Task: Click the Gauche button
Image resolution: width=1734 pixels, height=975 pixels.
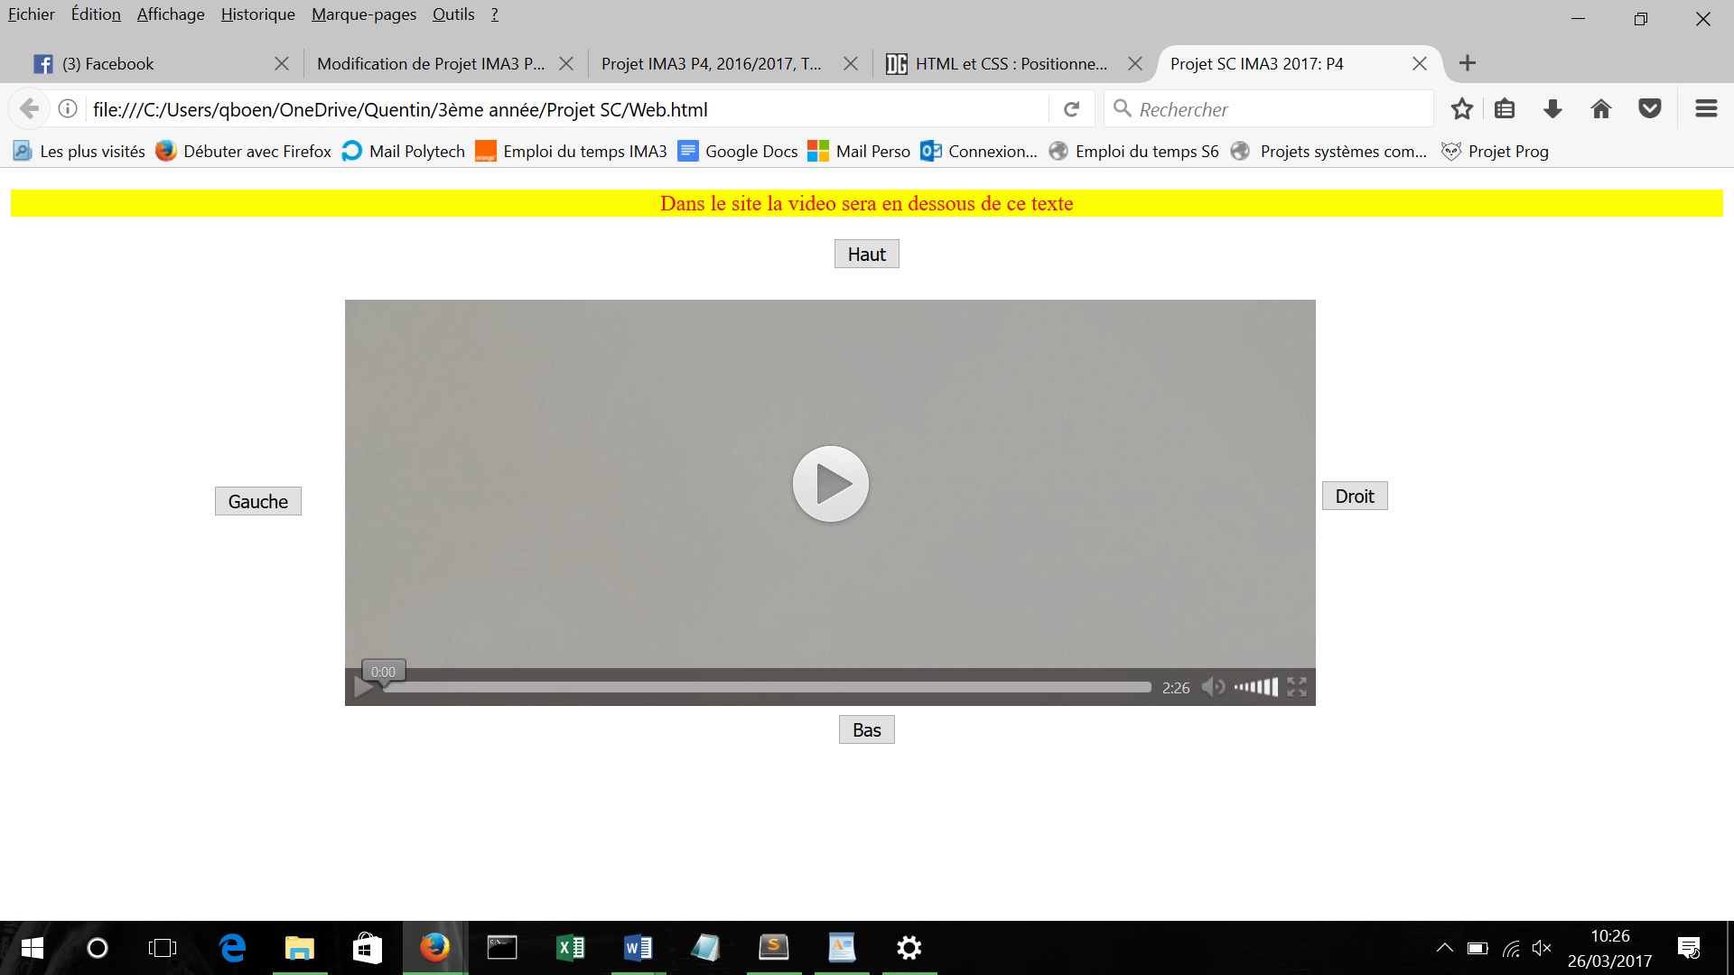Action: click(x=258, y=501)
